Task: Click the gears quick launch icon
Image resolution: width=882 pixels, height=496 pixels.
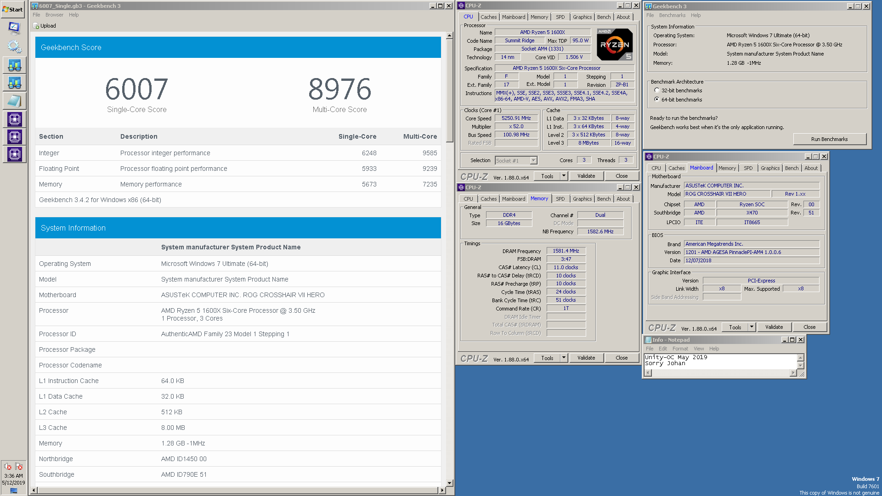Action: click(x=14, y=46)
